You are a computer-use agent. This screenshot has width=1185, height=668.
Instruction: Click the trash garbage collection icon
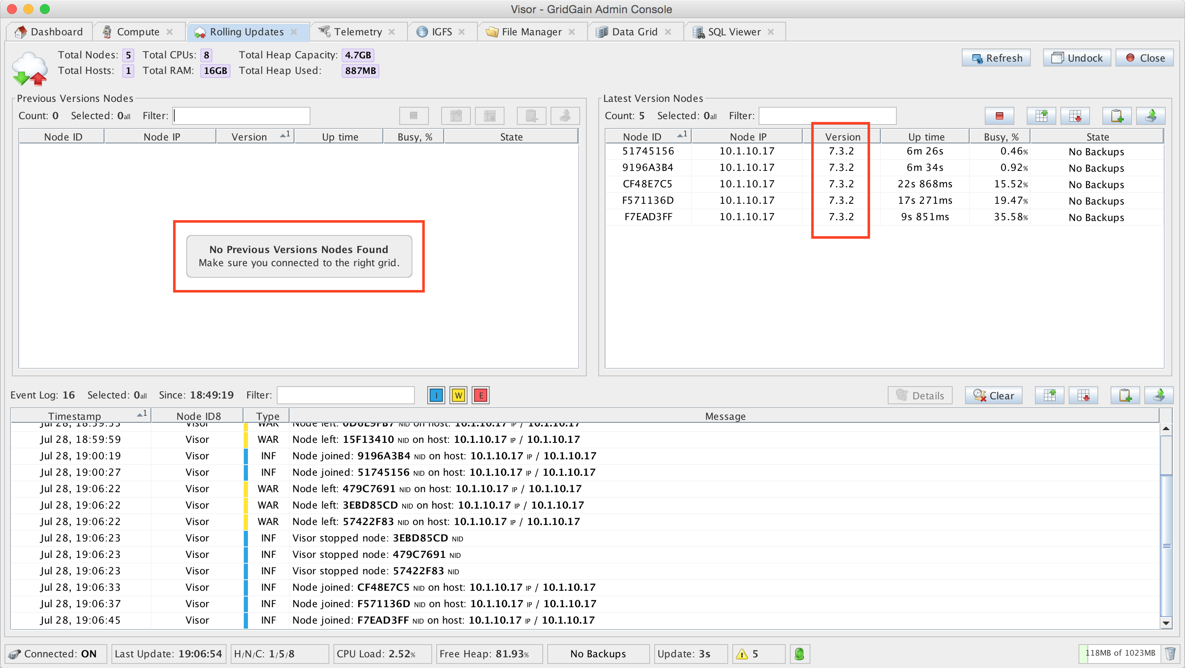tap(1170, 653)
